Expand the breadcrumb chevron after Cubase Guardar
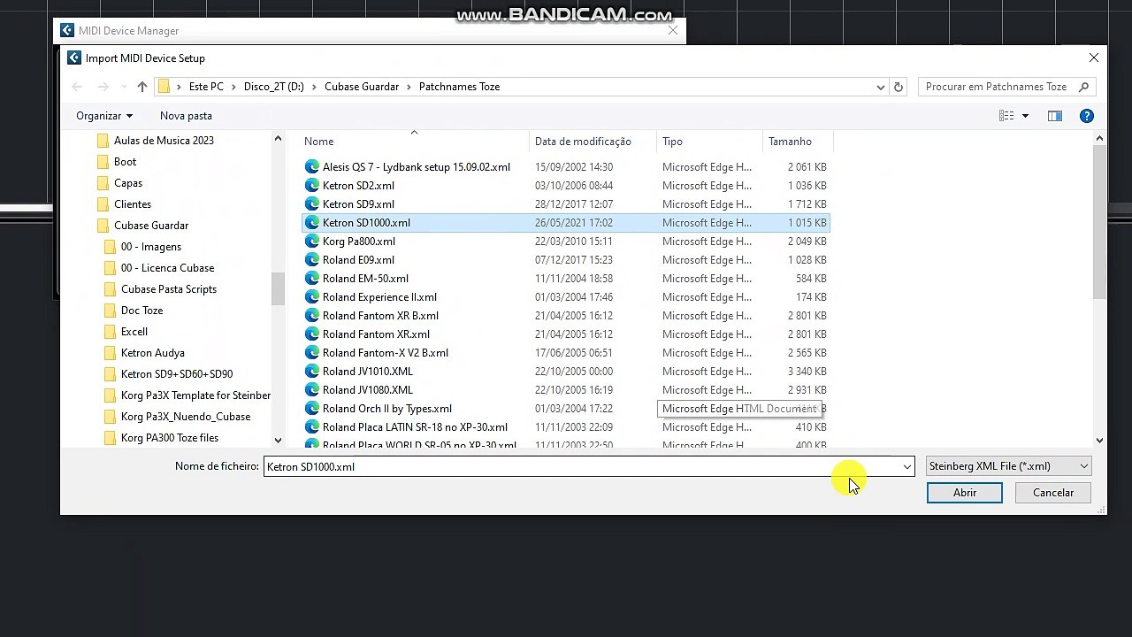 (409, 87)
